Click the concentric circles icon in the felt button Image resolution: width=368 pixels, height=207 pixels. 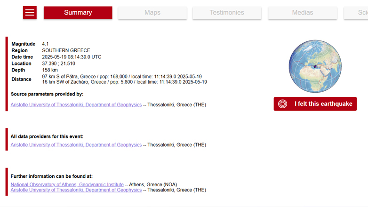(282, 104)
